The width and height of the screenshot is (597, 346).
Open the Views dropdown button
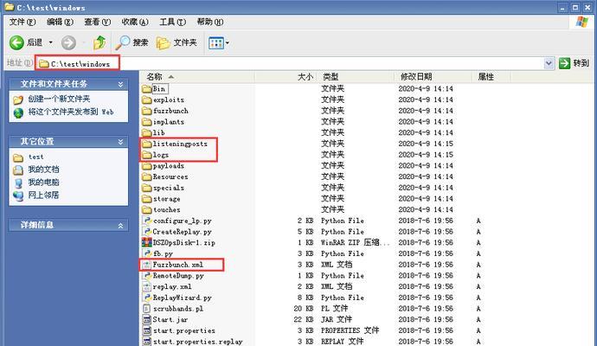(x=219, y=42)
